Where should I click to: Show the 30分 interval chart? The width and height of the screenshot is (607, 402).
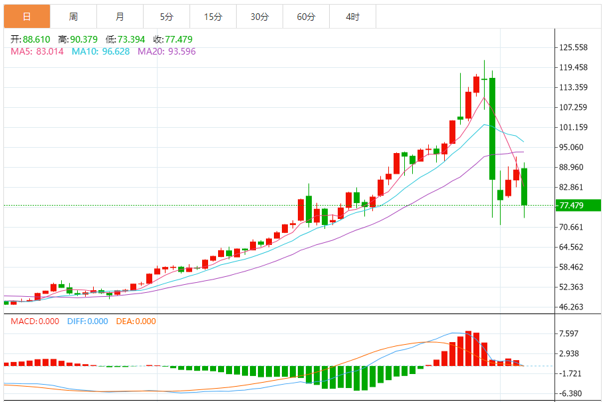(259, 17)
